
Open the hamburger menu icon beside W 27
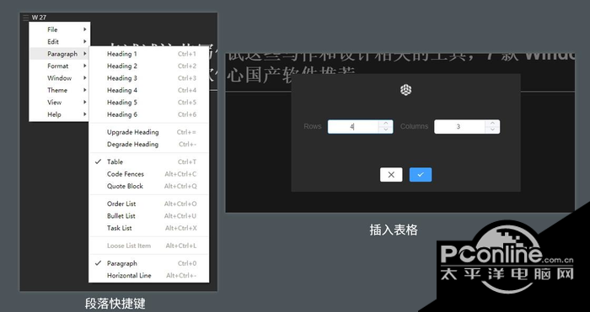(x=25, y=18)
